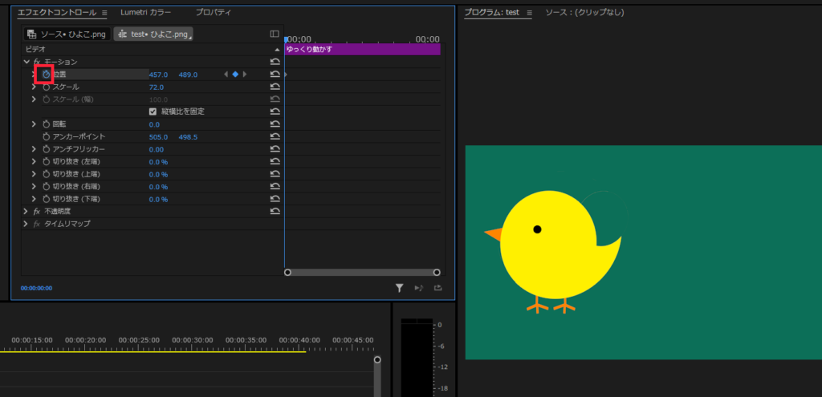Screen dimensions: 822x397
Task: Collapse the ビデオ section arrow
Action: tap(277, 49)
